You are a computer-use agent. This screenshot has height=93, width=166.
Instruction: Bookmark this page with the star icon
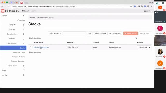131,6
